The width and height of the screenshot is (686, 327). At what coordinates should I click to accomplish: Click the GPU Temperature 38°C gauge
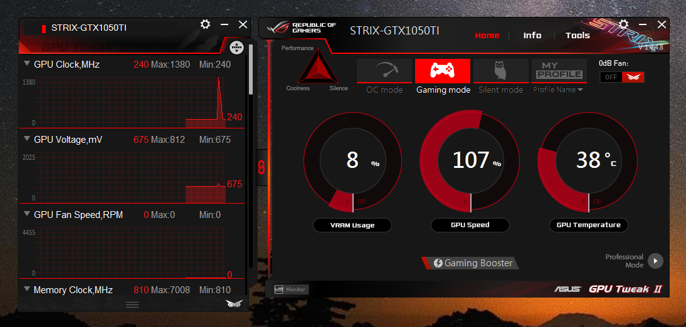[x=588, y=162]
